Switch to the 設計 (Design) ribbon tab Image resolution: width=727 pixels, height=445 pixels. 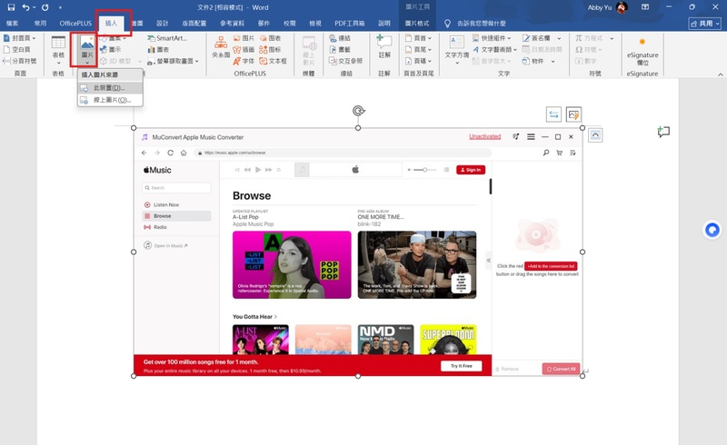point(163,24)
